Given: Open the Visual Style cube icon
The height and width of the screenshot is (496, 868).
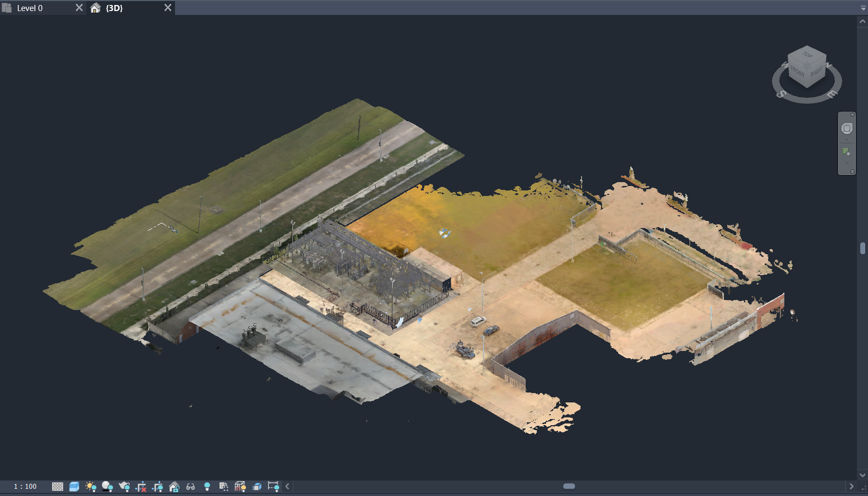Looking at the screenshot, I should 74,487.
